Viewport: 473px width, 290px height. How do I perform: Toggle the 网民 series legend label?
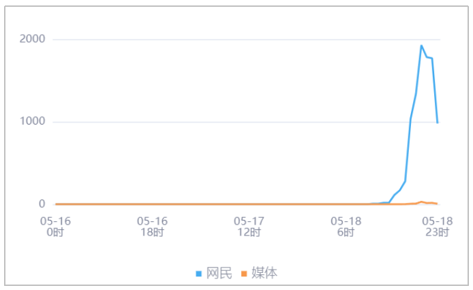click(x=218, y=274)
